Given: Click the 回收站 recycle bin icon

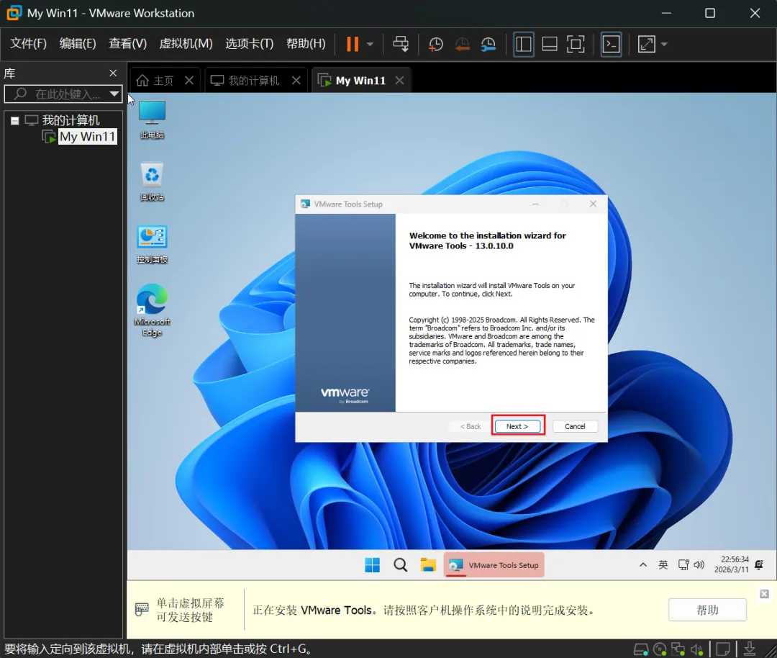Looking at the screenshot, I should 152,181.
